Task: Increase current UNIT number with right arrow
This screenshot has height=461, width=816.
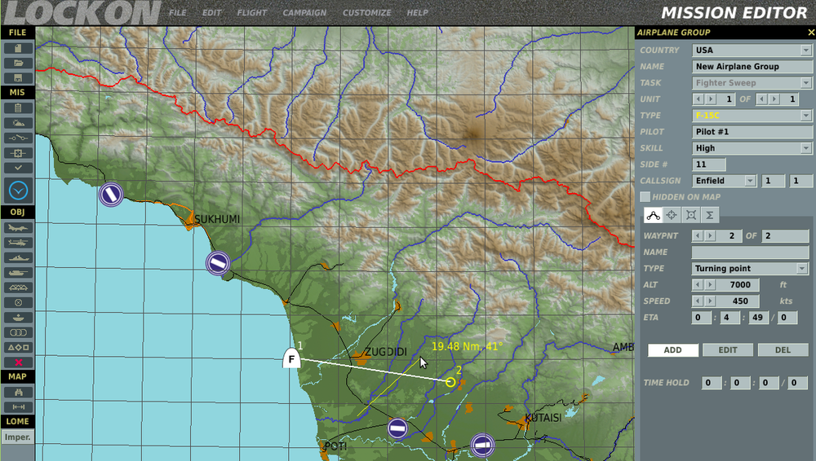Action: click(x=711, y=99)
